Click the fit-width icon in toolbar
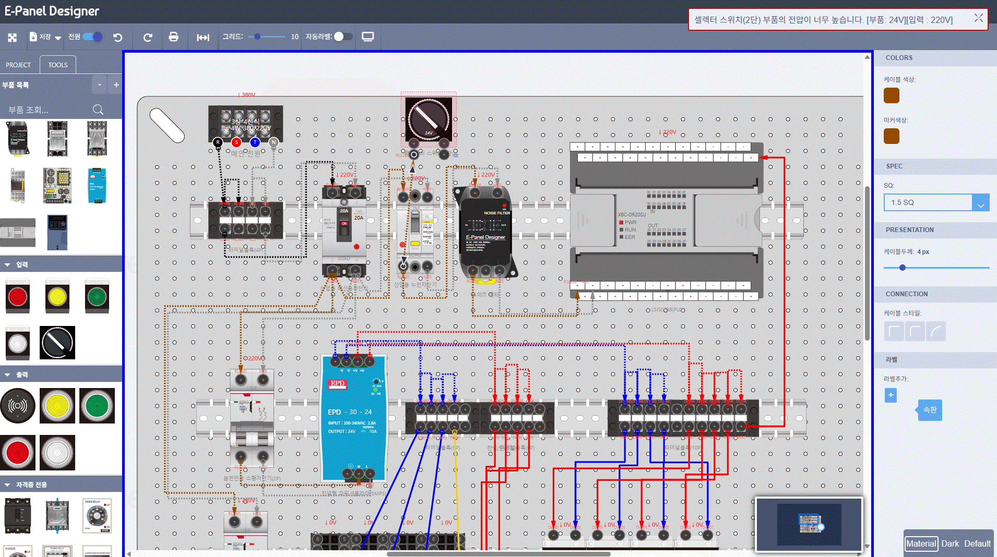The width and height of the screenshot is (997, 557). coord(203,37)
